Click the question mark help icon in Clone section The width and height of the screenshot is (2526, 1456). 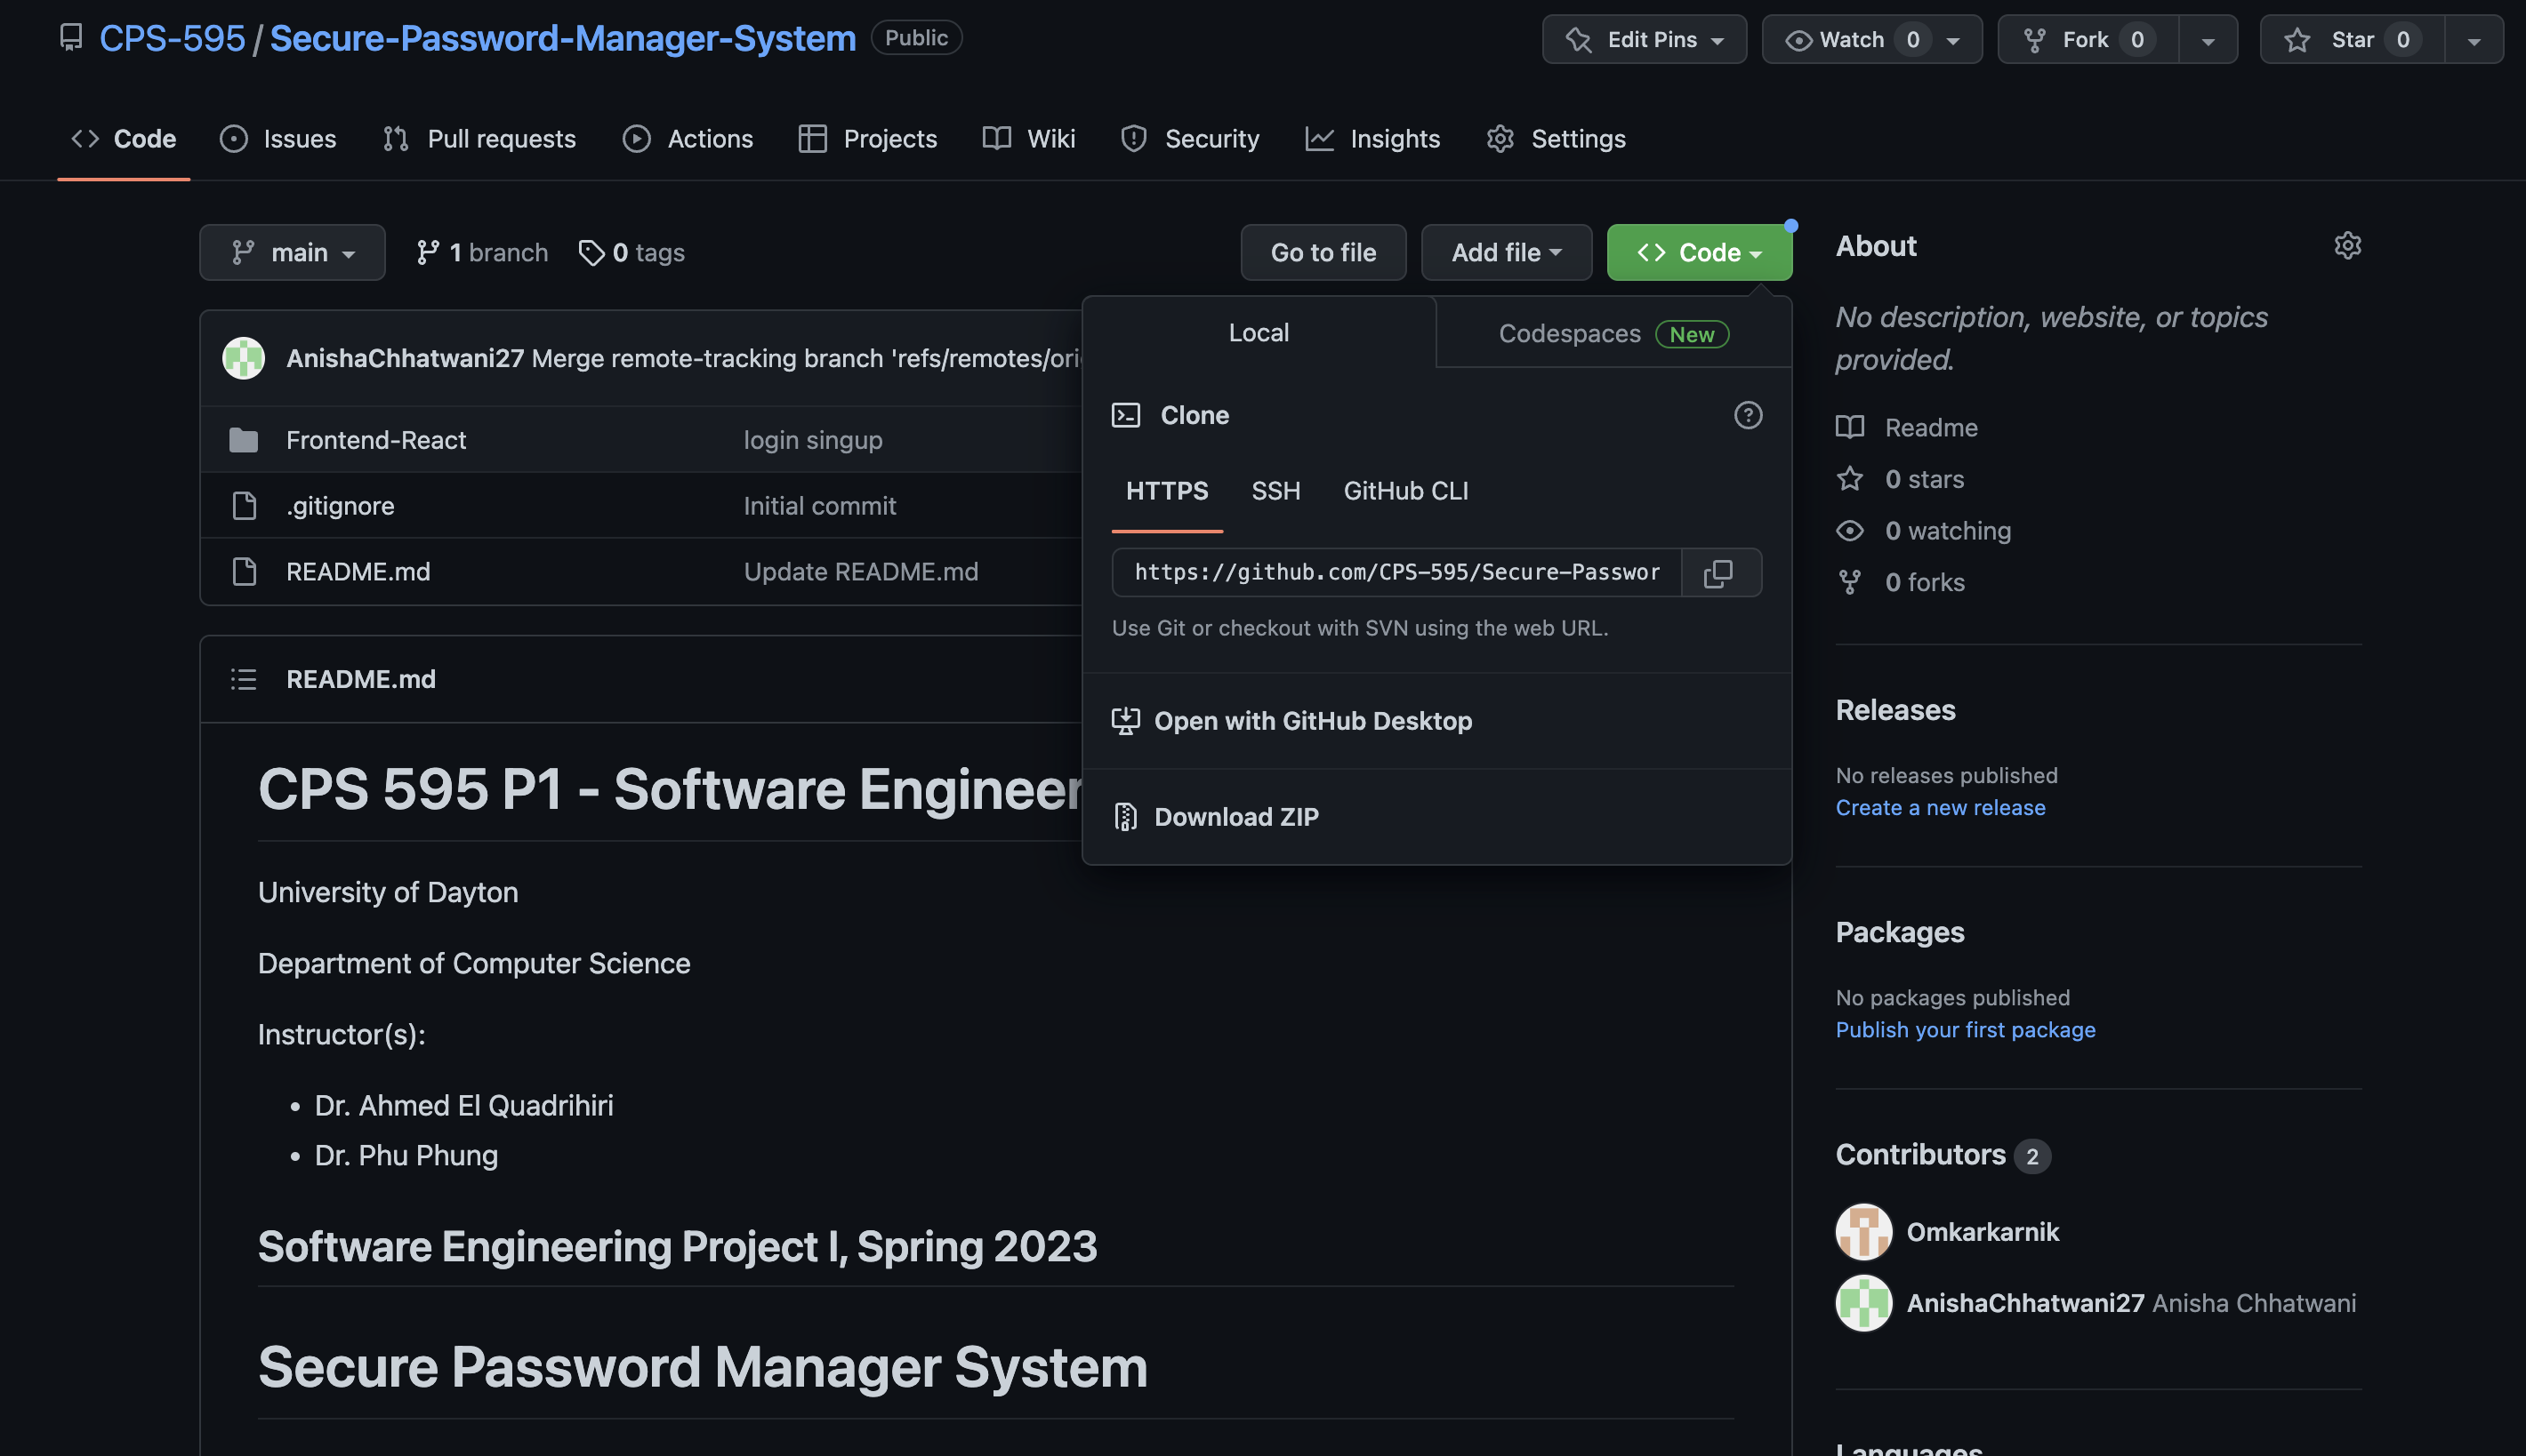click(1747, 415)
